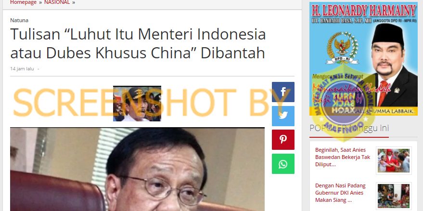Open the Homepage breadcrumb link
Screen dimensions: 423x211
tap(23, 2)
